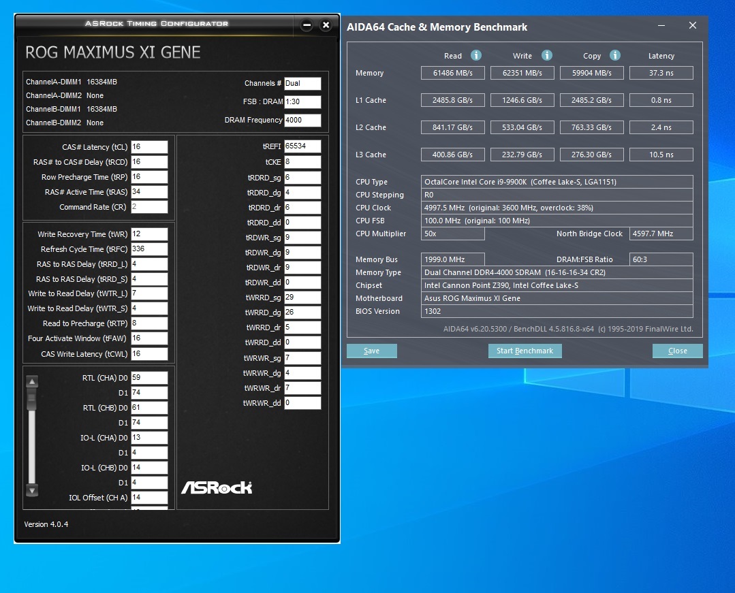Click the IO-L (CHA) D0 field
Screen dimensions: 735x593
point(149,438)
